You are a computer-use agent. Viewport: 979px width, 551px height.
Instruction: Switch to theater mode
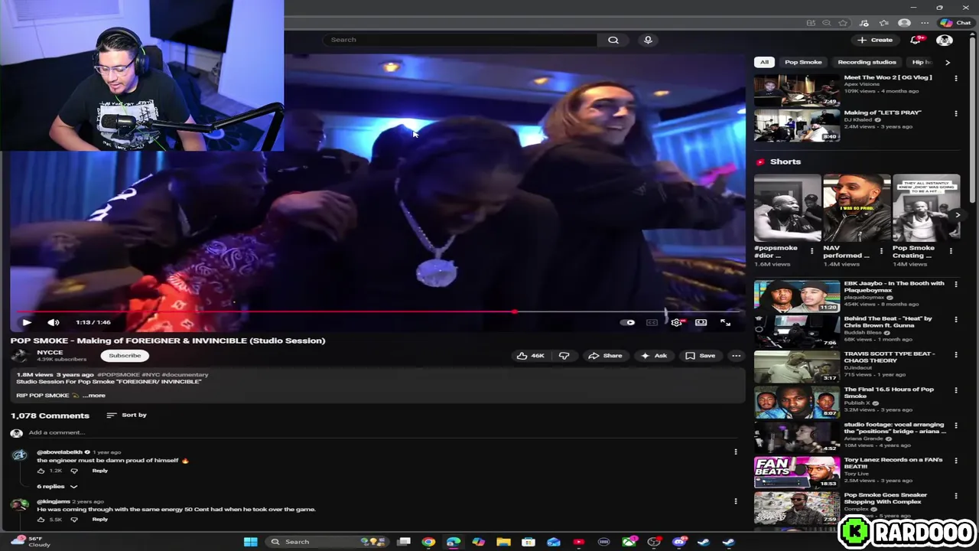(701, 322)
